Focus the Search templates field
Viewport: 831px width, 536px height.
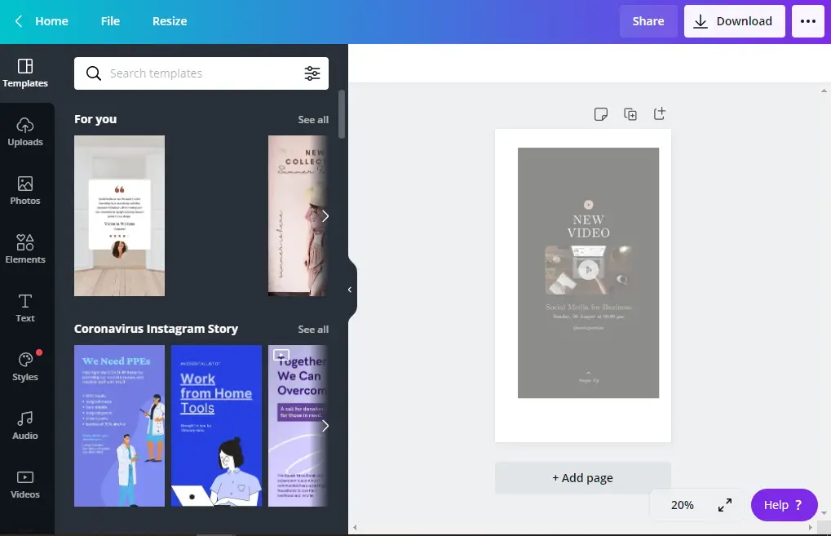pyautogui.click(x=201, y=73)
